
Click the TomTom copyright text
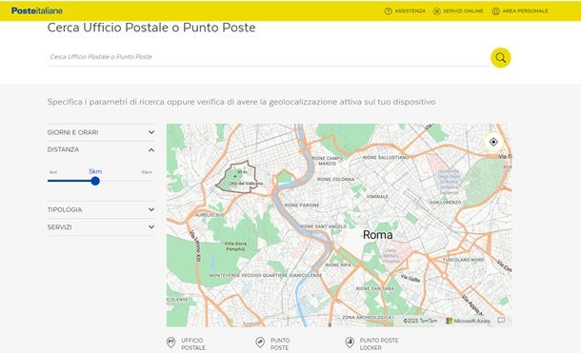(420, 321)
